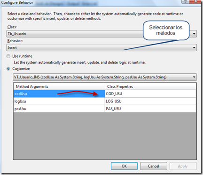Image resolution: width=203 pixels, height=175 pixels.
Task: Click the Method Arguments column header
Action: (59, 86)
